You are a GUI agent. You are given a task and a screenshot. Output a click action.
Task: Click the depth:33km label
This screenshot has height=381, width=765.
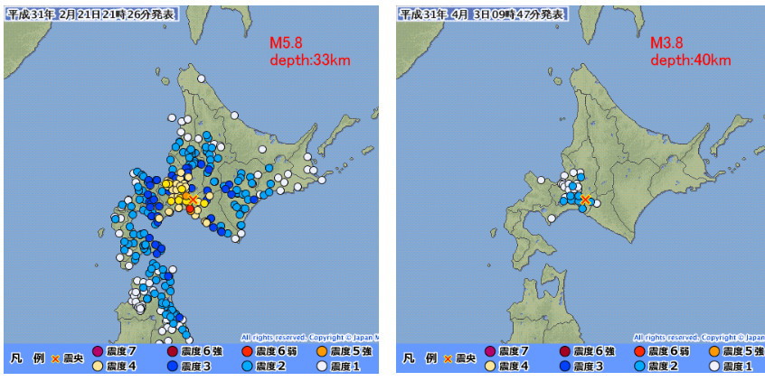tap(309, 60)
